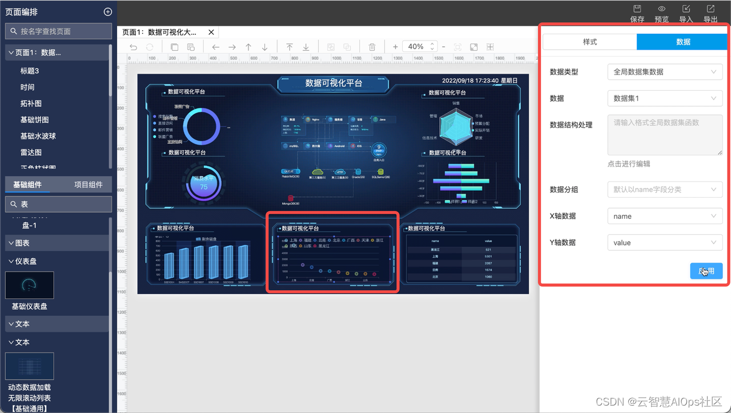Move the component right with the arrow icon
Screen dimensions: 731x413
[232, 47]
